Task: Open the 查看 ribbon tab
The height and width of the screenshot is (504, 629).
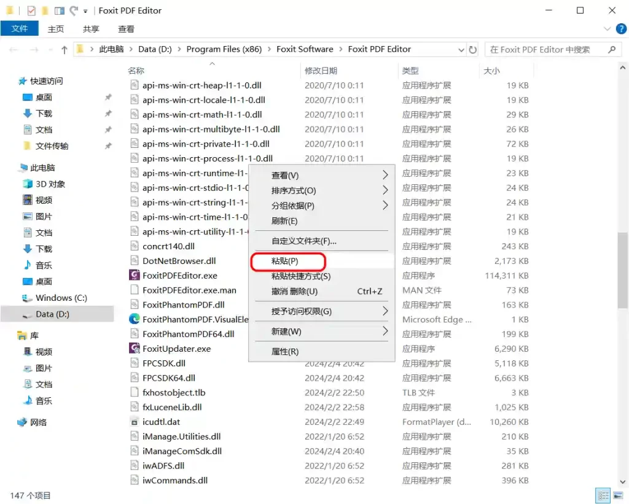Action: tap(126, 29)
